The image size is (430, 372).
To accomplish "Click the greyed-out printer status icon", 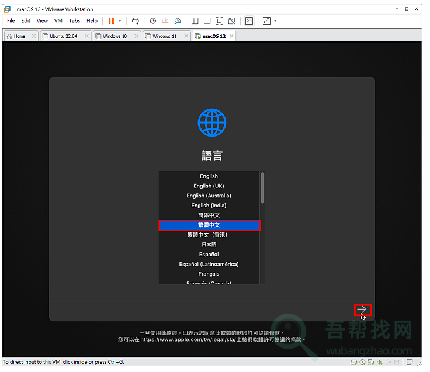I will [397, 363].
